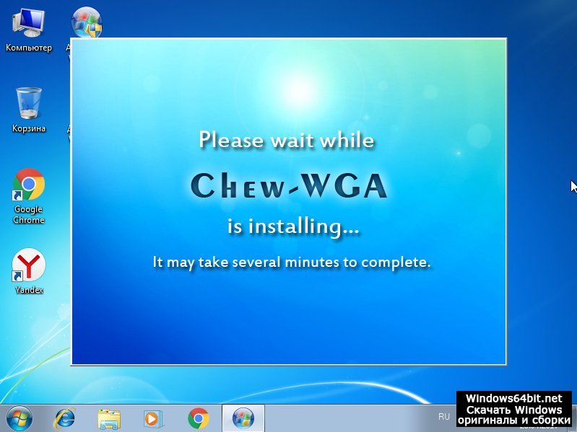
Task: Click the "It may take several minutes" line
Action: pyautogui.click(x=291, y=262)
